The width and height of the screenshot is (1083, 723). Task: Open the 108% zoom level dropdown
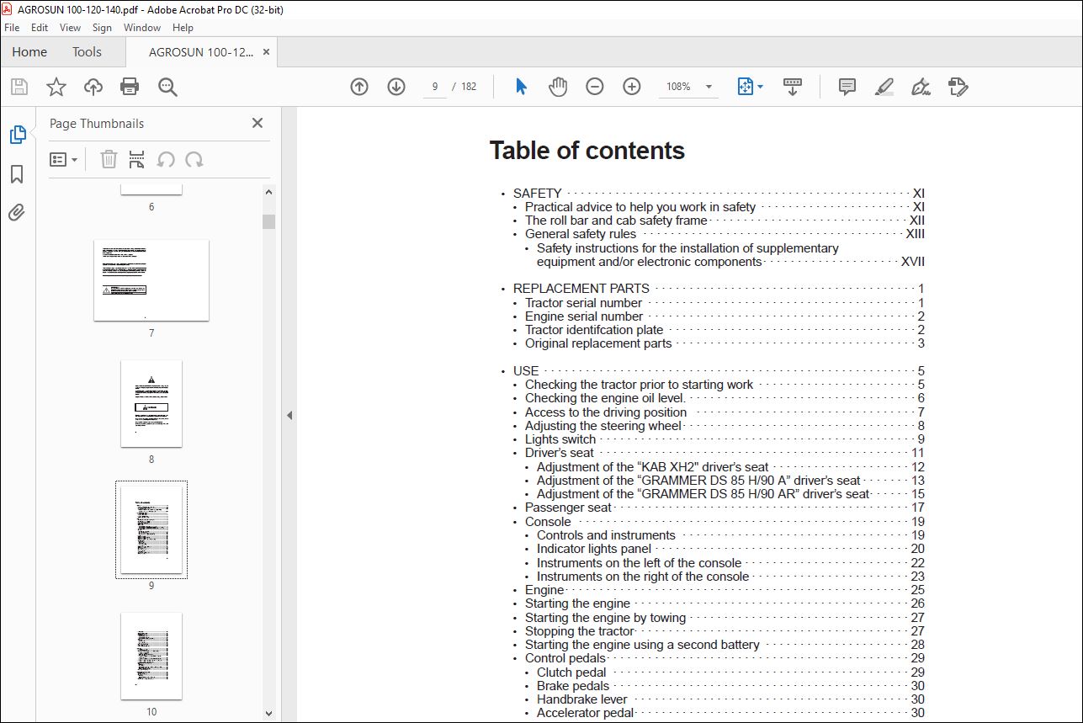pos(709,87)
